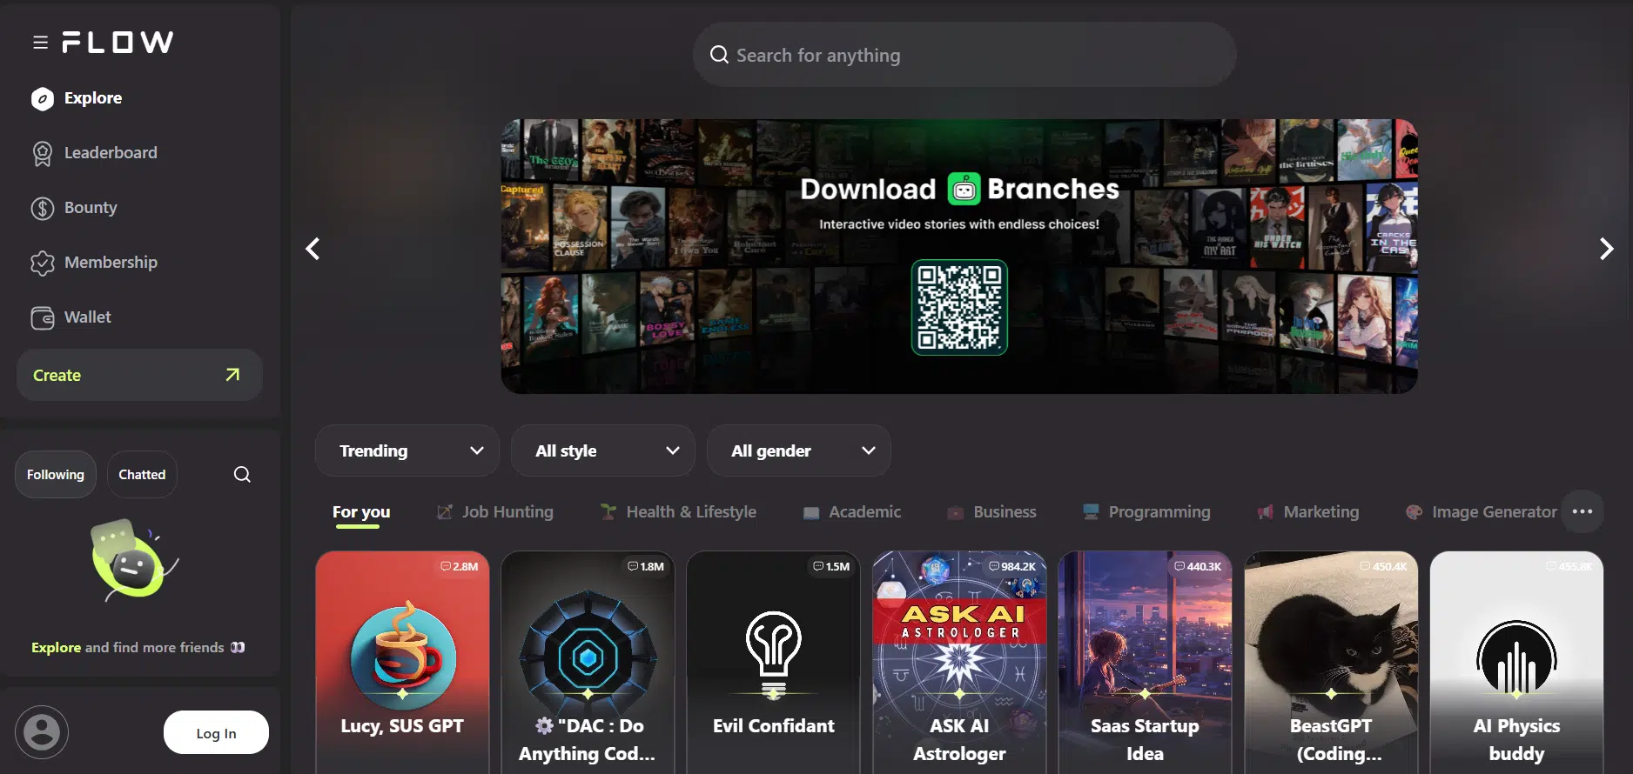Screen dimensions: 1633x774
Task: Open the Leaderboard page from sidebar
Action: [x=110, y=153]
